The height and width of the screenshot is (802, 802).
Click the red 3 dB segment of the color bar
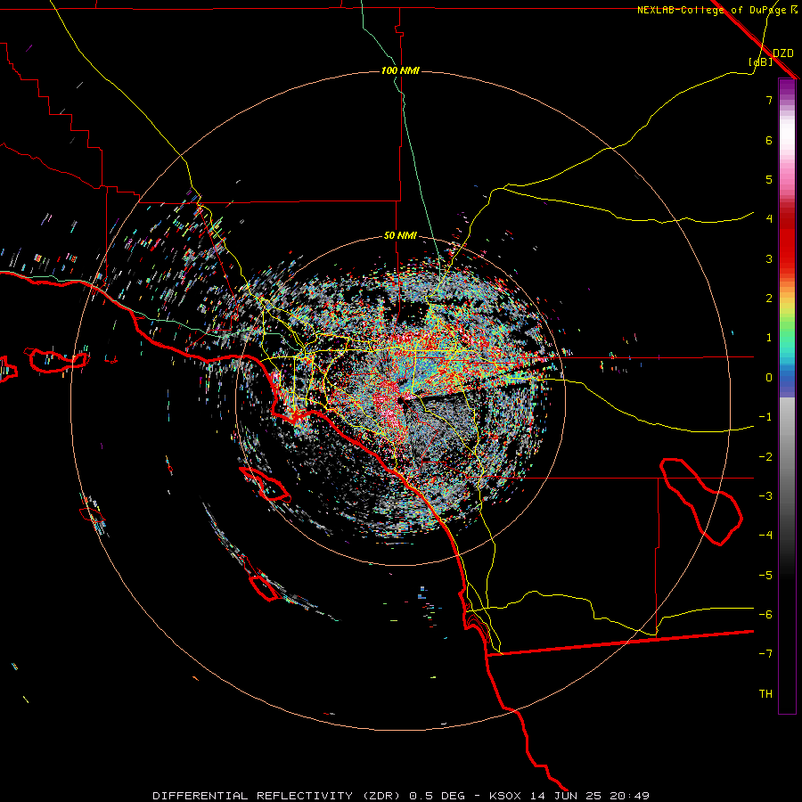(787, 258)
